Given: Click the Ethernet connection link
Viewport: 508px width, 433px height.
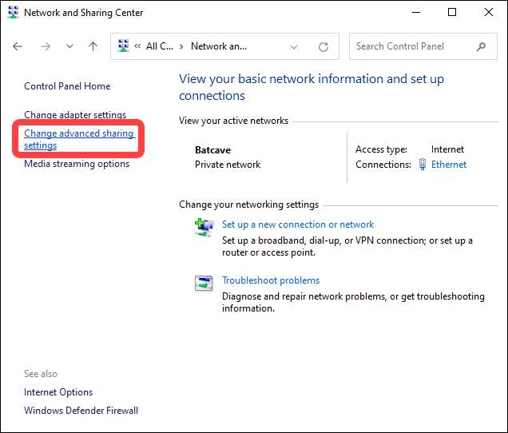Looking at the screenshot, I should [448, 165].
